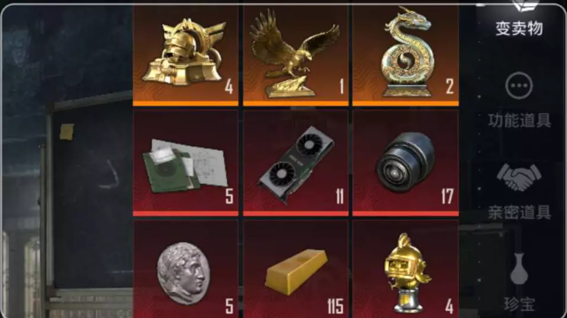The width and height of the screenshot is (567, 318).
Task: Select the black camera lens item
Action: pyautogui.click(x=406, y=163)
